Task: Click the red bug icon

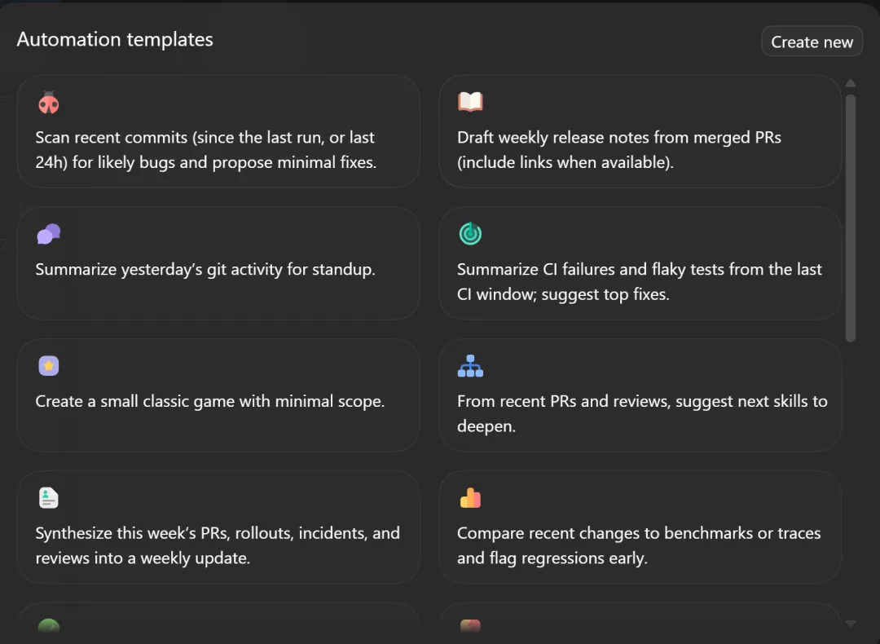Action: coord(49,103)
